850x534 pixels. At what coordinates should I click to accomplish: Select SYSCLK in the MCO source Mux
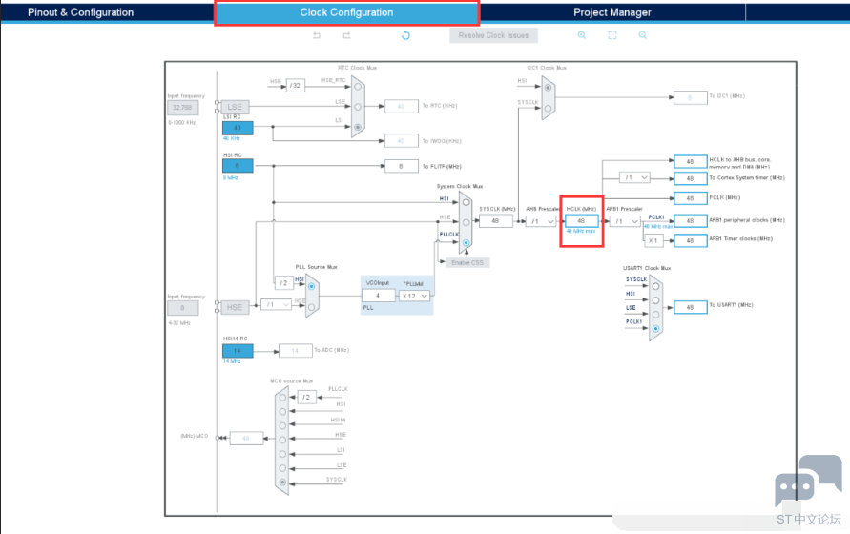point(282,482)
